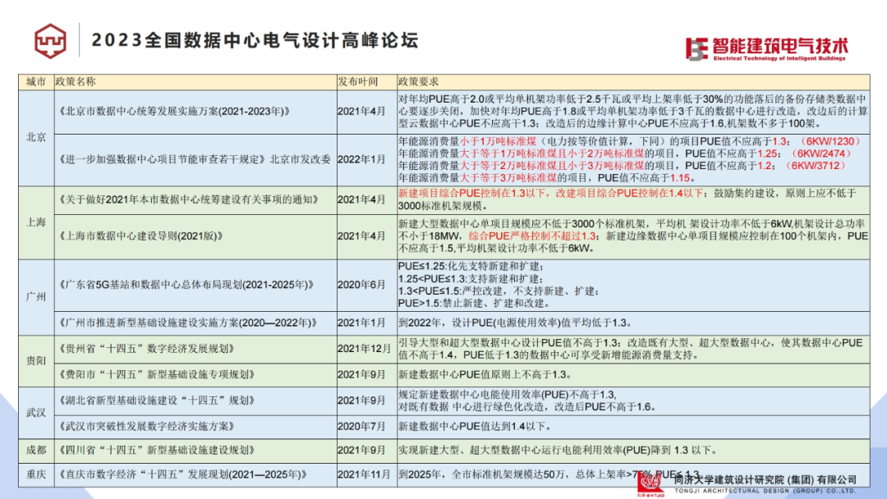Click 《关于做好2021年本市数据中心统筹建设有关事项的通知》 policy name

pyautogui.click(x=190, y=200)
